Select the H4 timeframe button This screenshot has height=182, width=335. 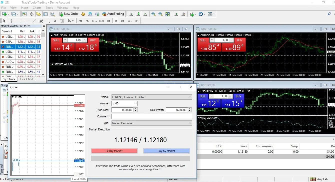pos(115,21)
